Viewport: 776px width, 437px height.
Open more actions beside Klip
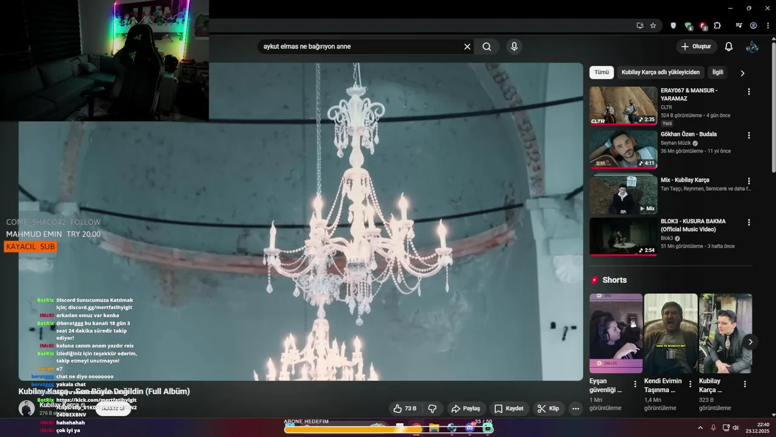[x=575, y=408]
